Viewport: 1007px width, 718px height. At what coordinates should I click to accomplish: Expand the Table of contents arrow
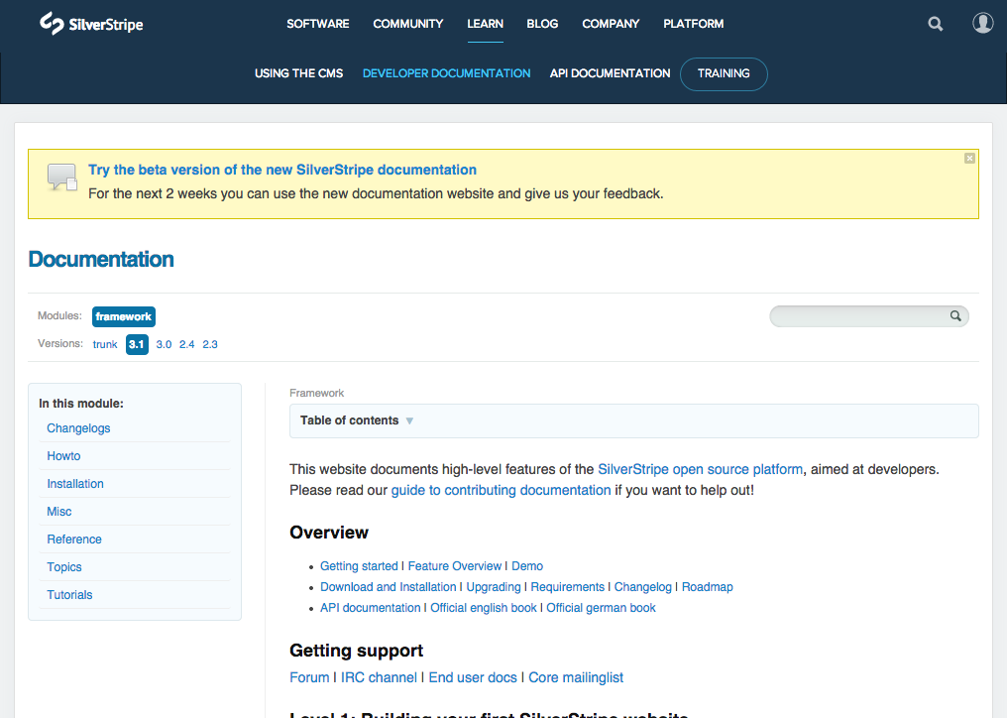(x=409, y=421)
